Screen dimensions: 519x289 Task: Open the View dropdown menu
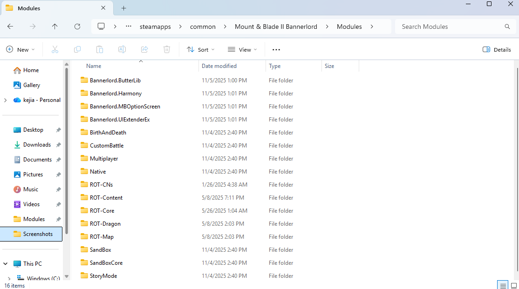242,49
